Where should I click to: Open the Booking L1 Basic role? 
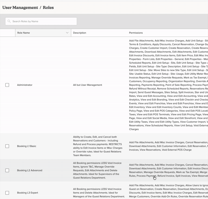click(x=27, y=146)
